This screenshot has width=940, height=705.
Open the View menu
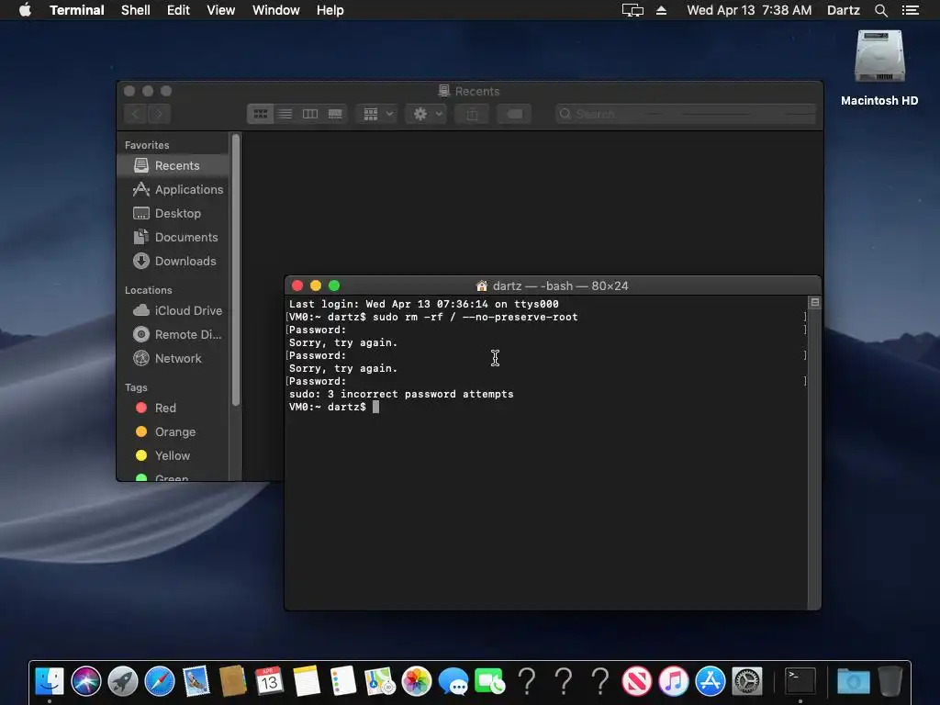pyautogui.click(x=220, y=10)
